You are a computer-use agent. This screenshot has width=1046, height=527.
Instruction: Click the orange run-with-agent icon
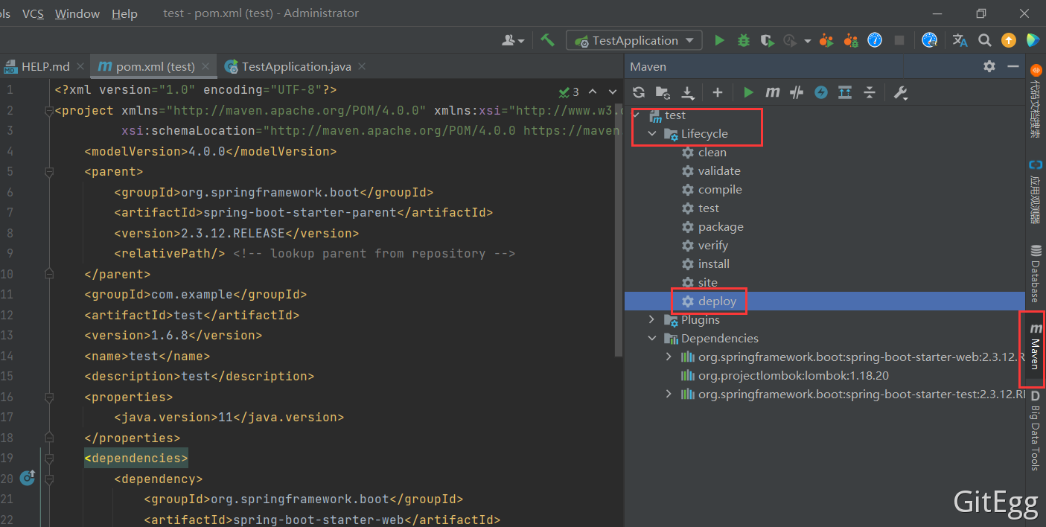(826, 40)
